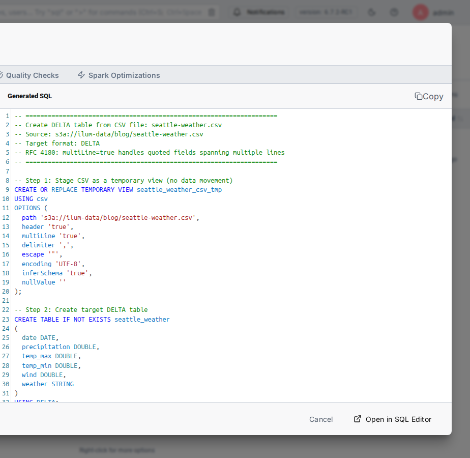Click the 'wind DOUBLE,' column definition
The height and width of the screenshot is (458, 470).
click(43, 375)
